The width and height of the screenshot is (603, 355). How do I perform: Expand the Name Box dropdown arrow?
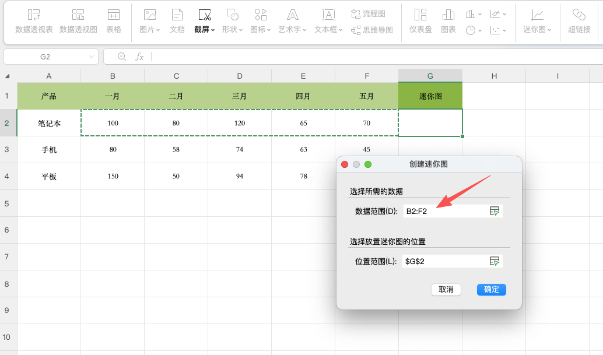pyautogui.click(x=90, y=57)
